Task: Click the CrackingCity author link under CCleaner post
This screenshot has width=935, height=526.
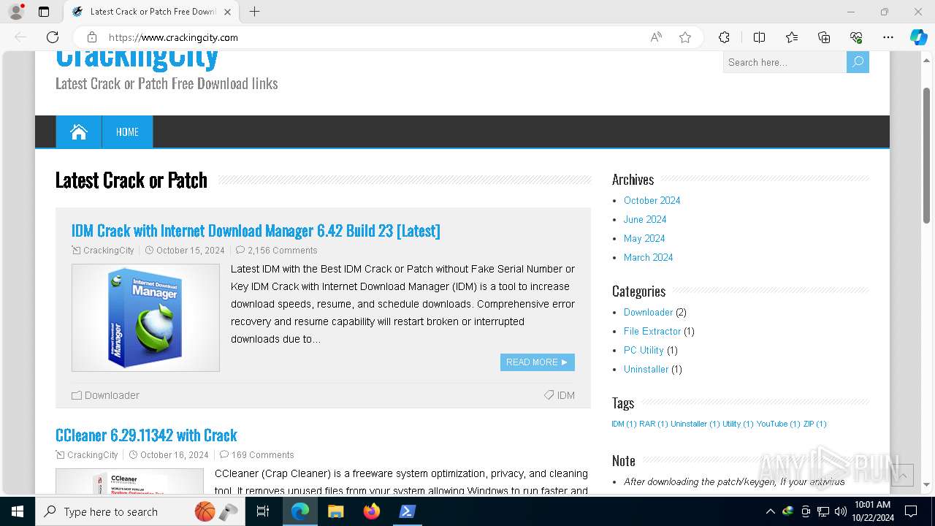Action: [93, 454]
